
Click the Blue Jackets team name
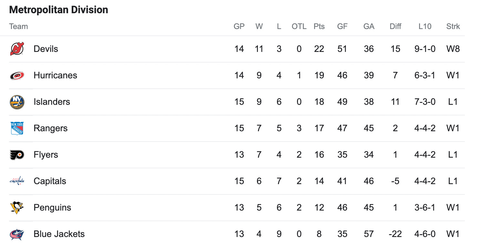pyautogui.click(x=59, y=234)
